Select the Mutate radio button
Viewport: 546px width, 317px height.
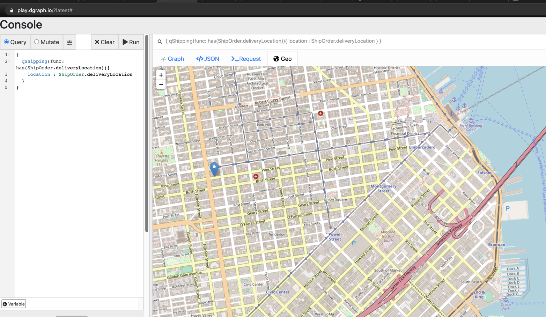pyautogui.click(x=37, y=42)
